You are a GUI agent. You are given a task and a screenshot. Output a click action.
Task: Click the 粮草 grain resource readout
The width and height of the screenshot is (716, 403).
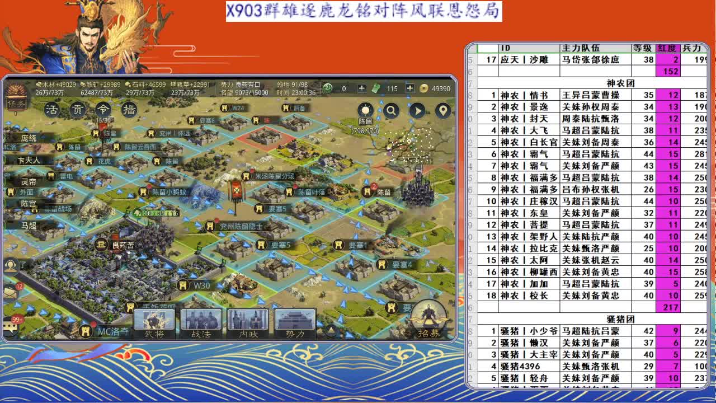pyautogui.click(x=190, y=85)
